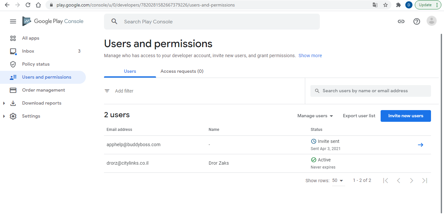Open the hamburger navigation menu

coord(13,21)
